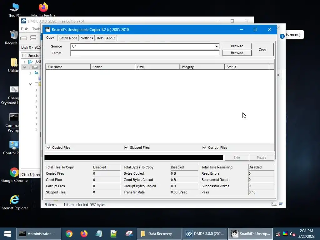The height and width of the screenshot is (240, 320).
Task: Select the Internet Explorer desktop icon
Action: point(14,202)
